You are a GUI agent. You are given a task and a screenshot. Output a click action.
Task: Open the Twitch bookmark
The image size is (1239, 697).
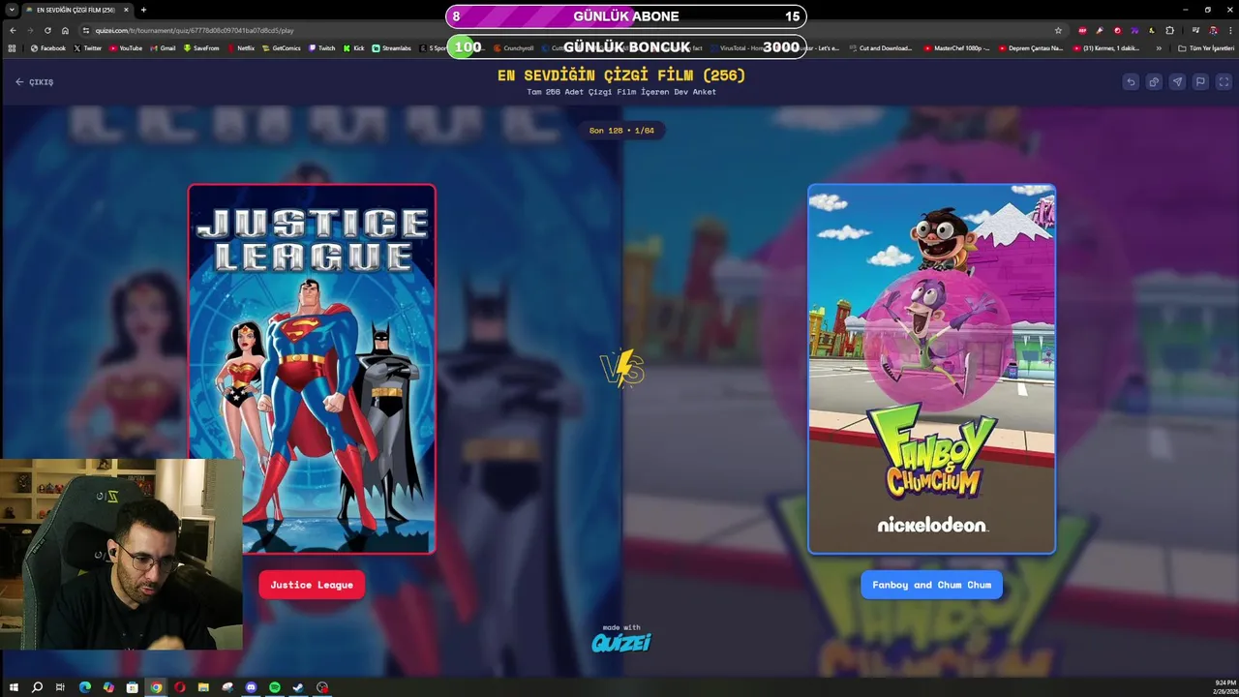[322, 47]
